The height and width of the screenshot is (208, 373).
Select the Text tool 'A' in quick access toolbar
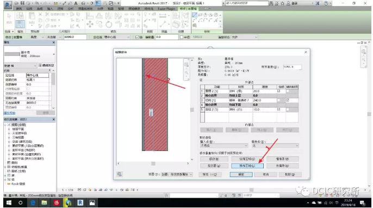[76, 3]
